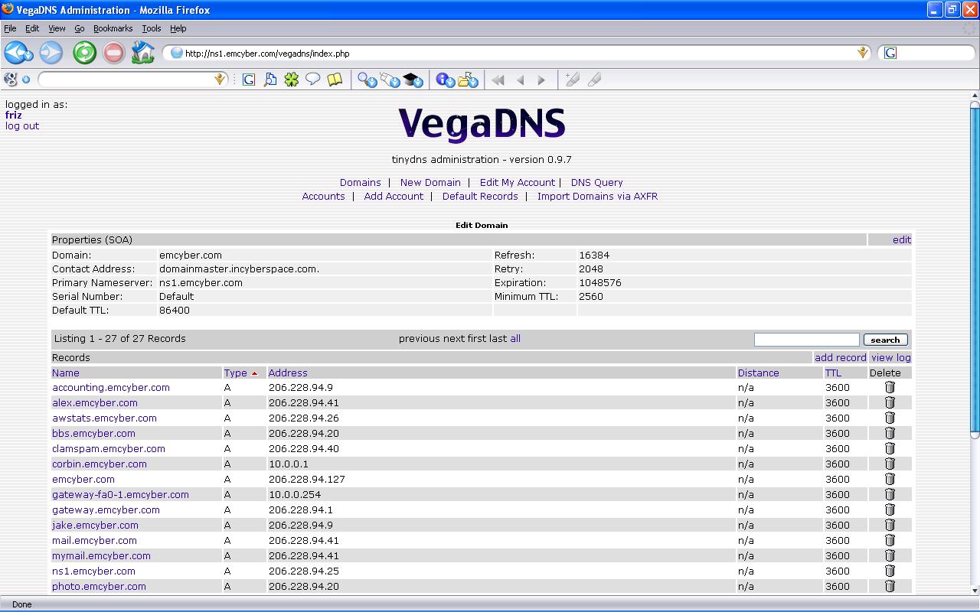Click the browser Forward button

click(51, 53)
